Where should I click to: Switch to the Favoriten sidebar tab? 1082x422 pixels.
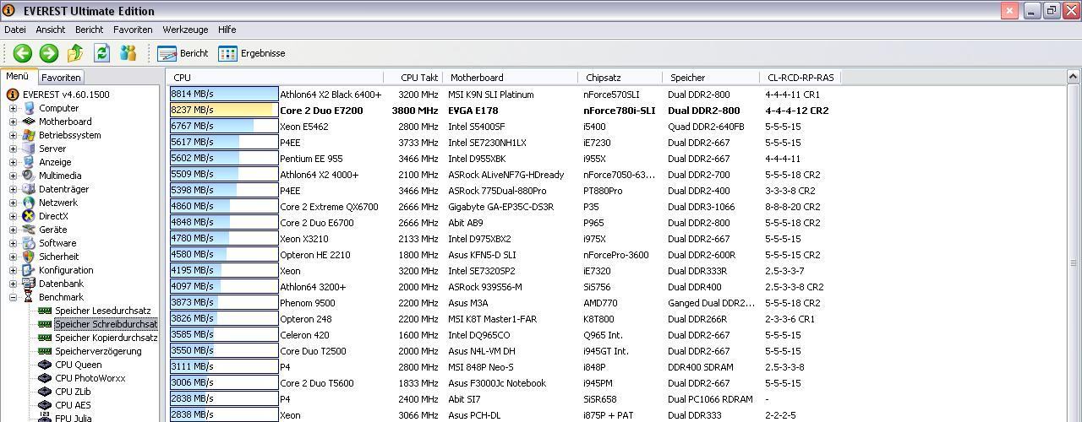pos(61,78)
